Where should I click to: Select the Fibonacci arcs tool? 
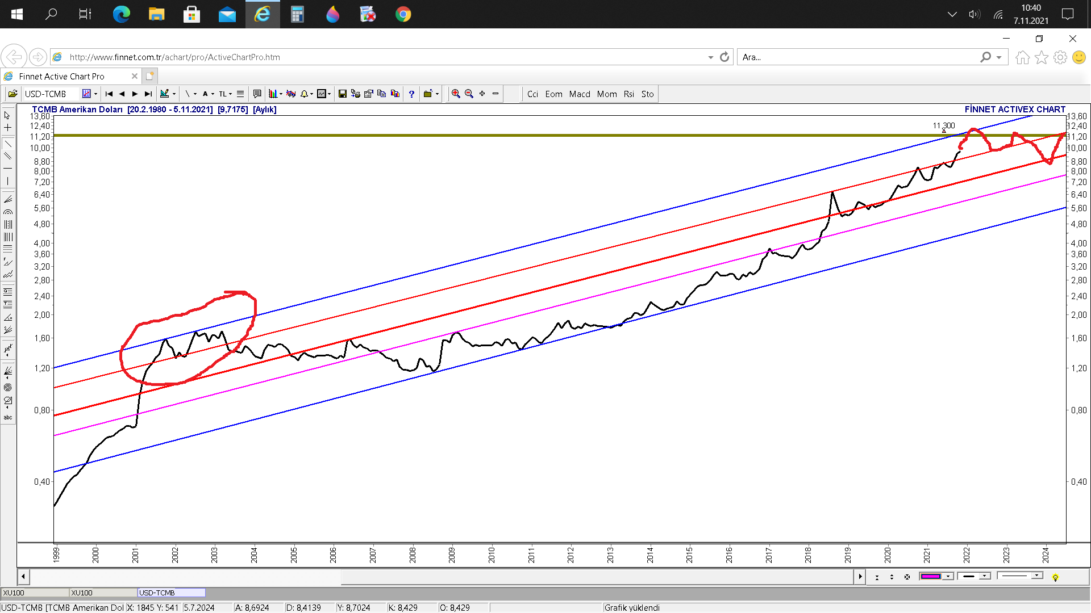tap(7, 212)
